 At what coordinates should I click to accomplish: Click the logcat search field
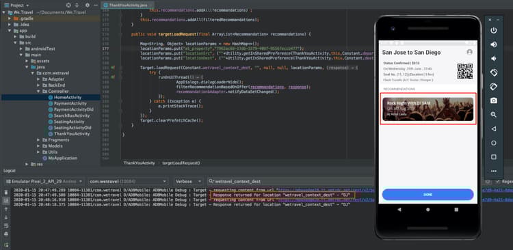[291, 182]
